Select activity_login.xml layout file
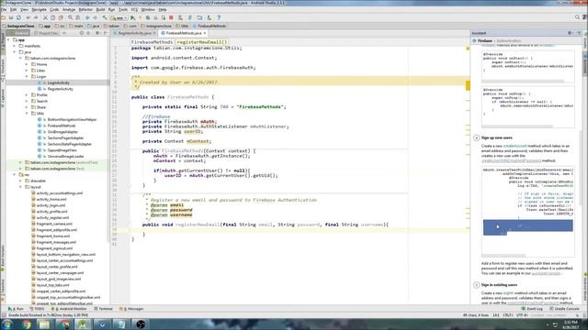The image size is (588, 330). 51,205
